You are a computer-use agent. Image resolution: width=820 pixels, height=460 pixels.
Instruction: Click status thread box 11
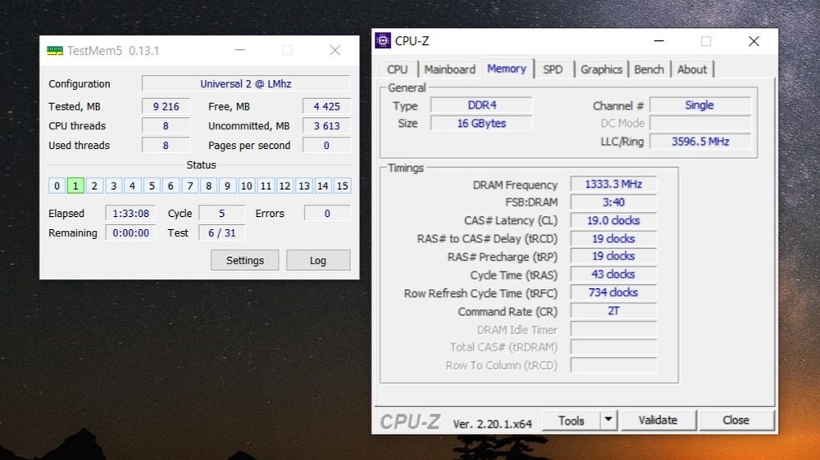click(266, 186)
